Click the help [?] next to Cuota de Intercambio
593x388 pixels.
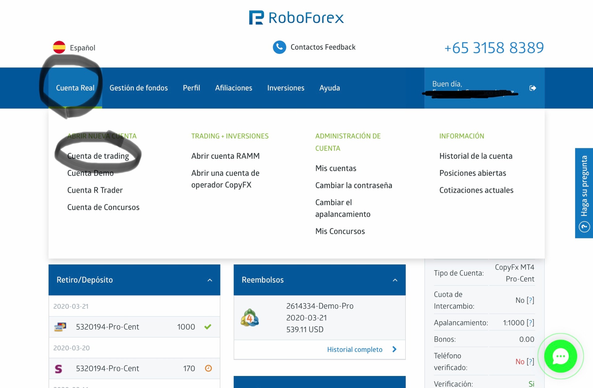[530, 300]
